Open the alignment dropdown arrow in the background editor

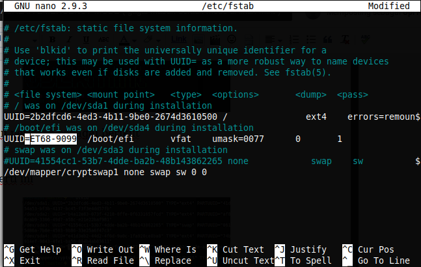[x=280, y=41]
